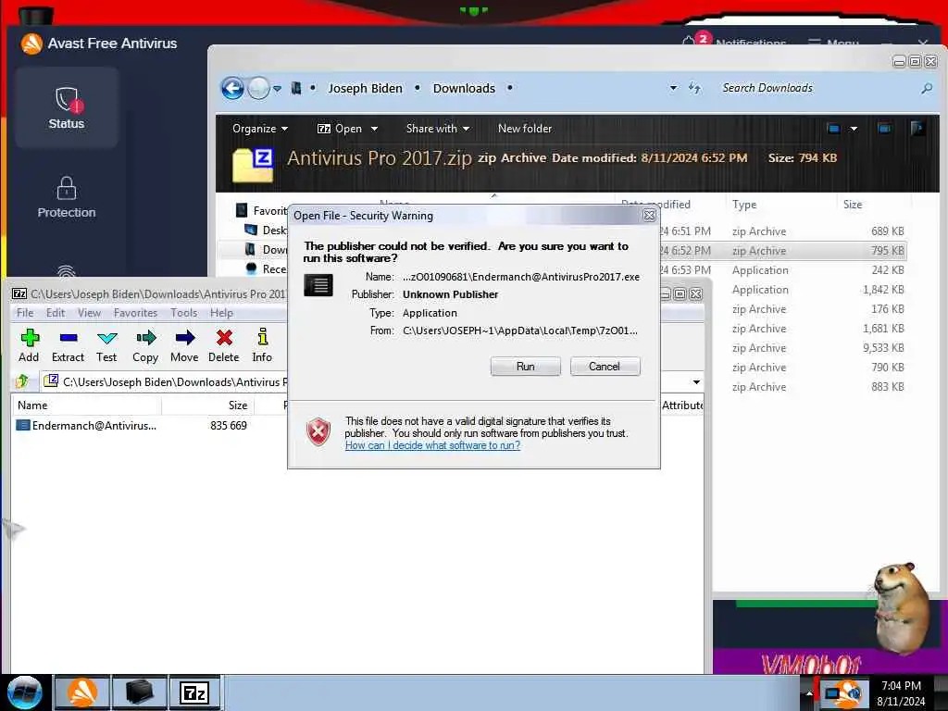Open the Status section in Avast sidebar
Screen dimensions: 948x711
(67, 107)
